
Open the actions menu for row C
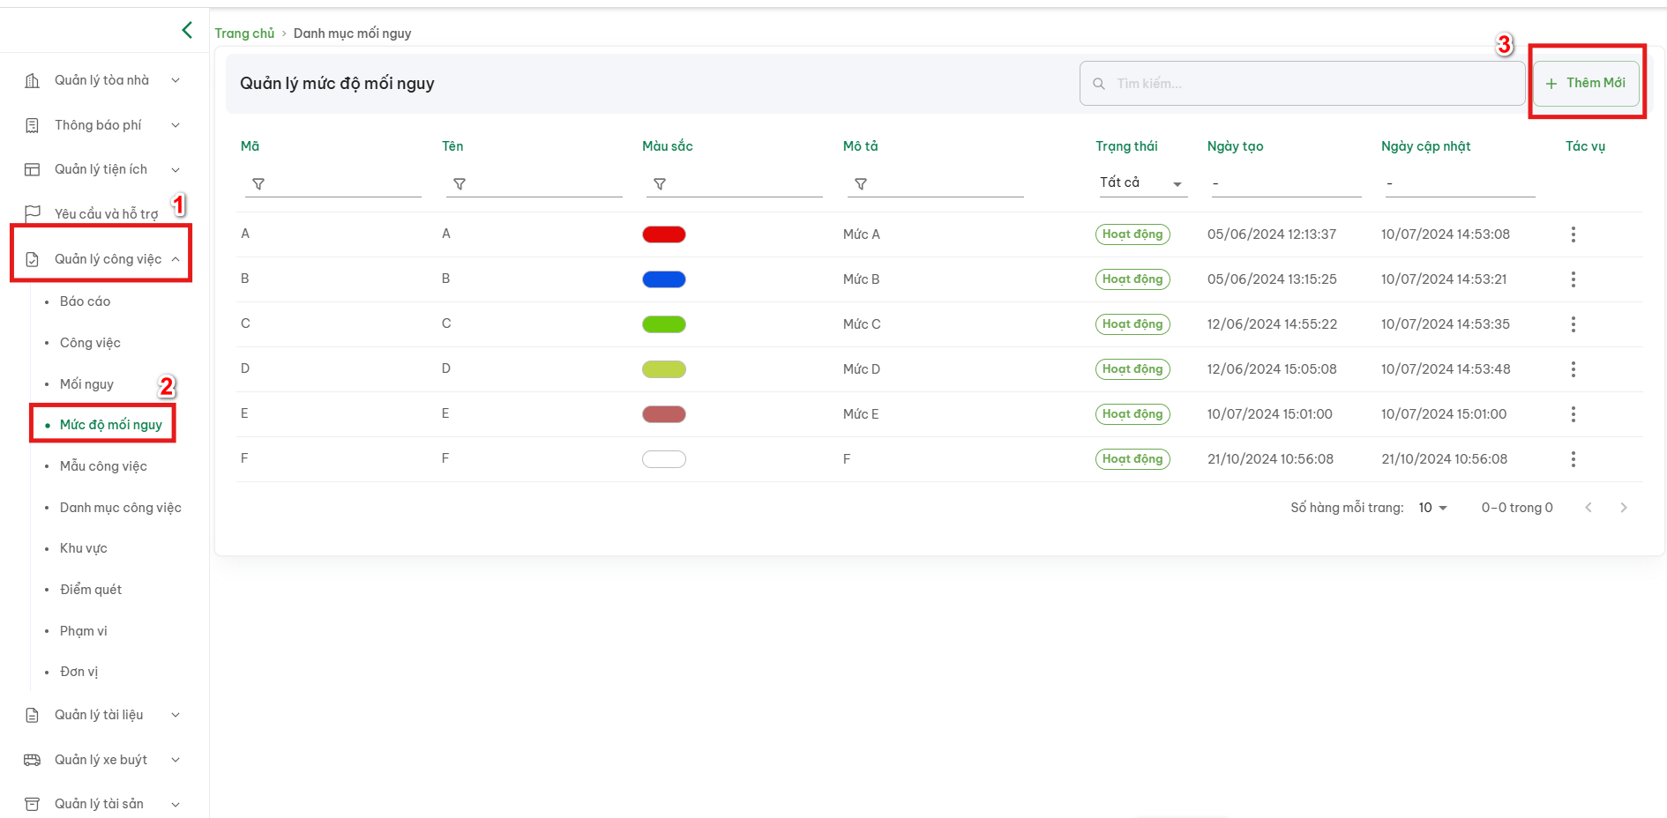(1574, 324)
